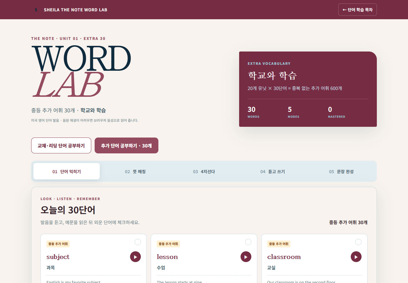The image size is (408, 283).
Task: Select the 03 4지선다 tab
Action: click(x=204, y=171)
